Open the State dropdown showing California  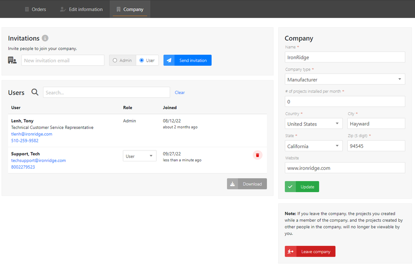pyautogui.click(x=314, y=146)
